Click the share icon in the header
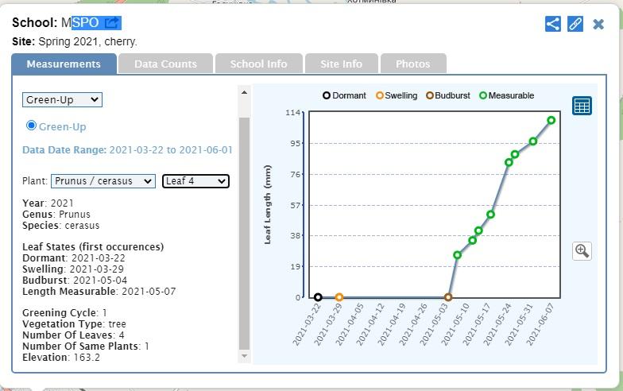This screenshot has width=623, height=391. [x=553, y=24]
